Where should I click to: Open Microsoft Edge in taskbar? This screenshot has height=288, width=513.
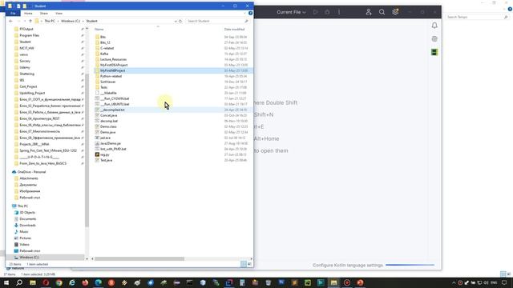pyautogui.click(x=98, y=282)
